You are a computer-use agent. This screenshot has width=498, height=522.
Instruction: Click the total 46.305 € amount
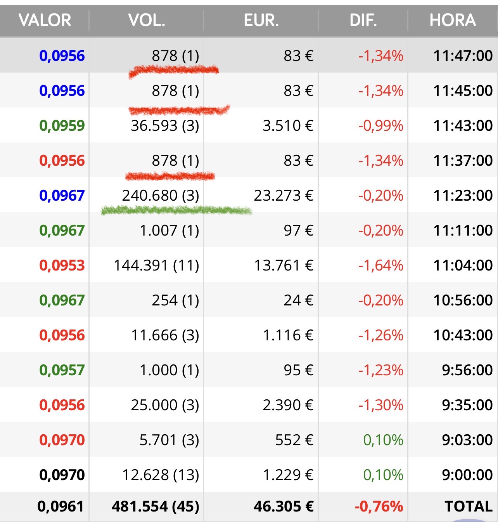284,506
